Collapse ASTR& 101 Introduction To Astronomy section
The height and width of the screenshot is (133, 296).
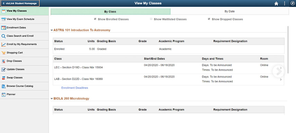point(52,30)
